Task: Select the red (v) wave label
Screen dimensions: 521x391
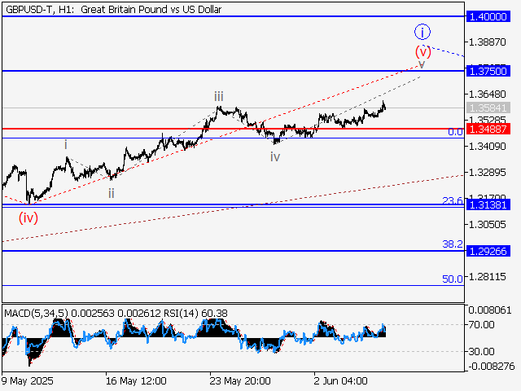Action: 423,51
